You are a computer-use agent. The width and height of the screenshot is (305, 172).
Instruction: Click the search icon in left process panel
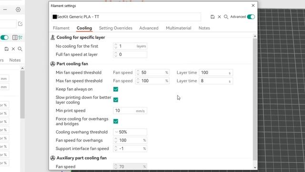[20, 49]
